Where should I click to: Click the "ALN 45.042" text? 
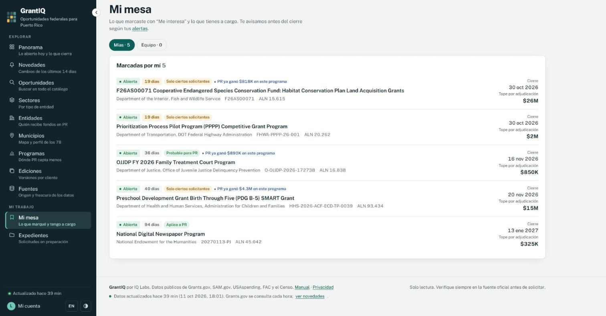(248, 242)
